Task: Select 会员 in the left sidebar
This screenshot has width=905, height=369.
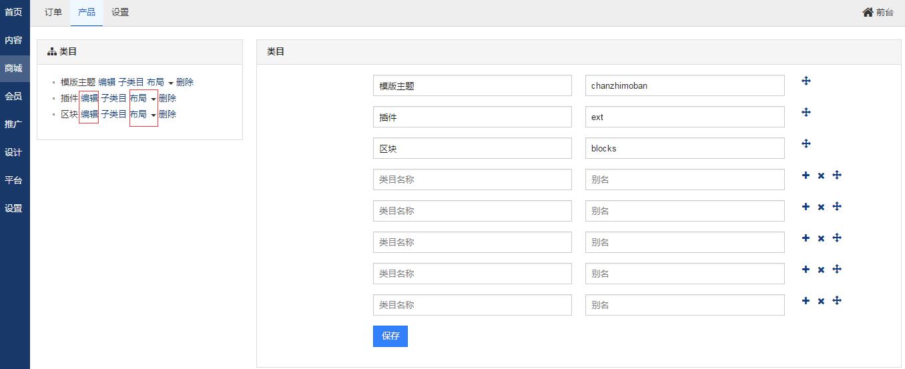Action: pyautogui.click(x=14, y=96)
